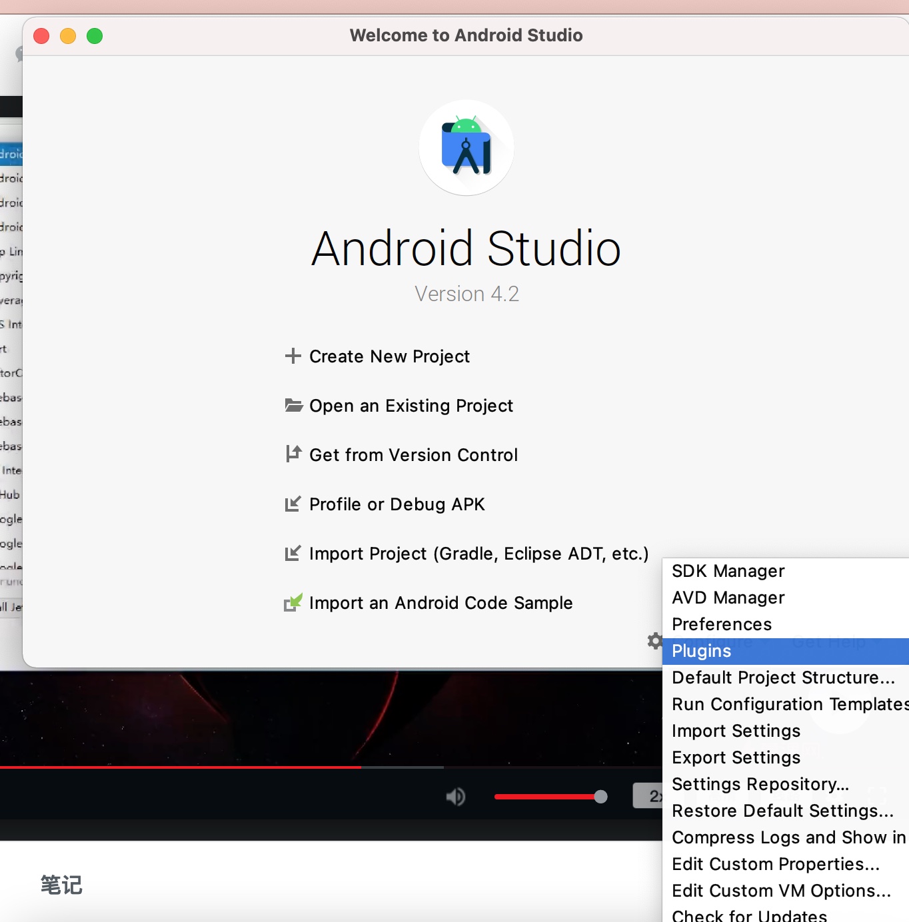Click Get from Version Control link

(413, 455)
